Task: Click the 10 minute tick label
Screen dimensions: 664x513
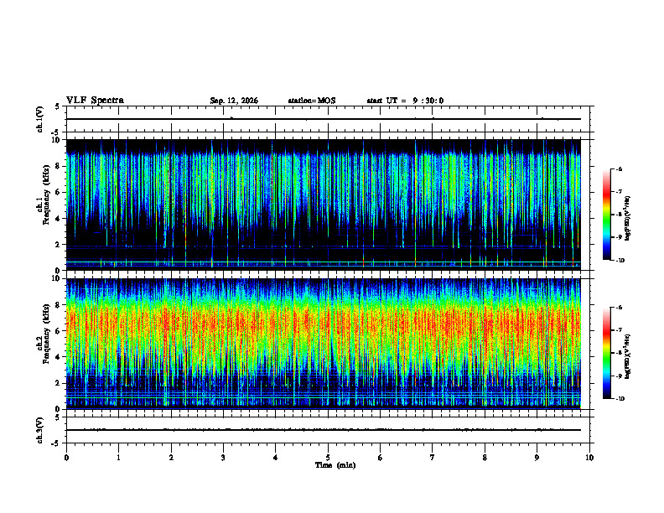Action: coord(589,458)
